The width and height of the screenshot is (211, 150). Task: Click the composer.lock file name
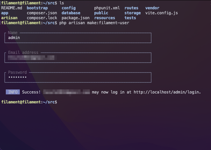pyautogui.click(x=42, y=18)
